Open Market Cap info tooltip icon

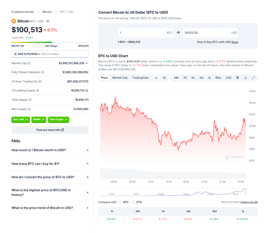(x=29, y=63)
